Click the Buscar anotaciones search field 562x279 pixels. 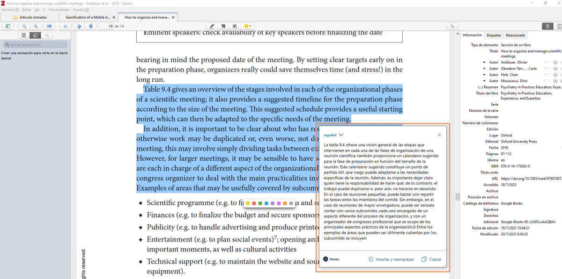pos(35,45)
